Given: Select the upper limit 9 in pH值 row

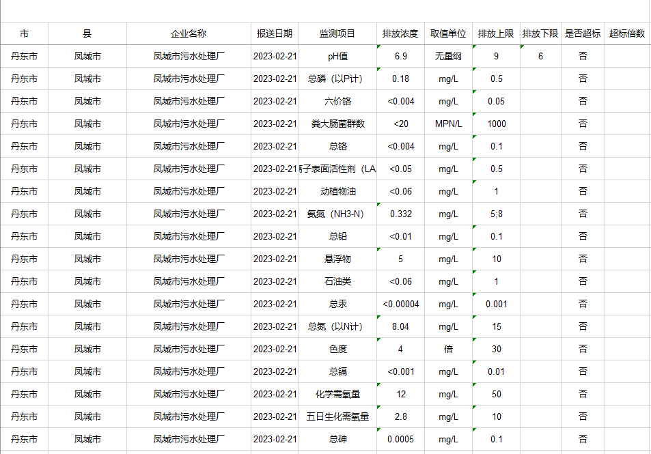Looking at the screenshot, I should click(x=496, y=56).
